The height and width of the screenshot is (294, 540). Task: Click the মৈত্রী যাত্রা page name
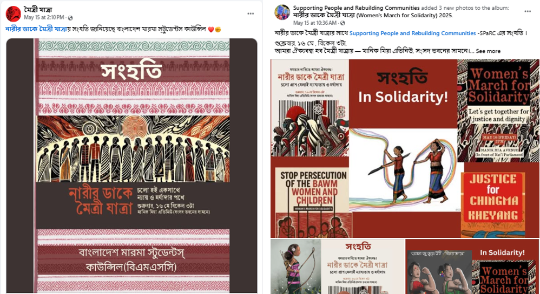(x=38, y=10)
